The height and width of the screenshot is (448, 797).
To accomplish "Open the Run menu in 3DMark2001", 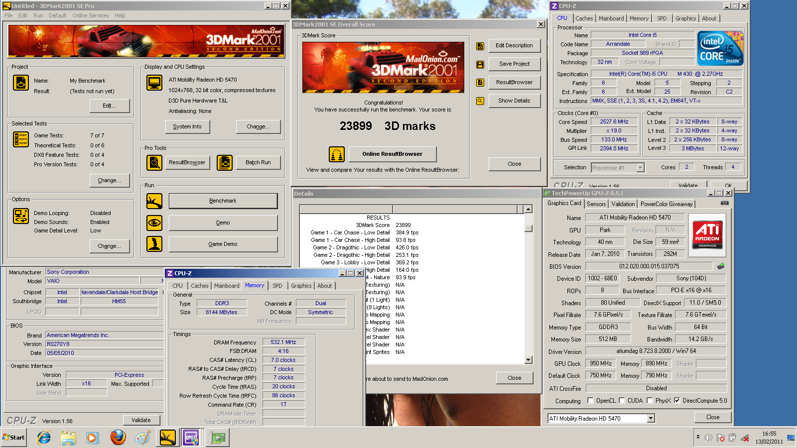I will point(38,15).
